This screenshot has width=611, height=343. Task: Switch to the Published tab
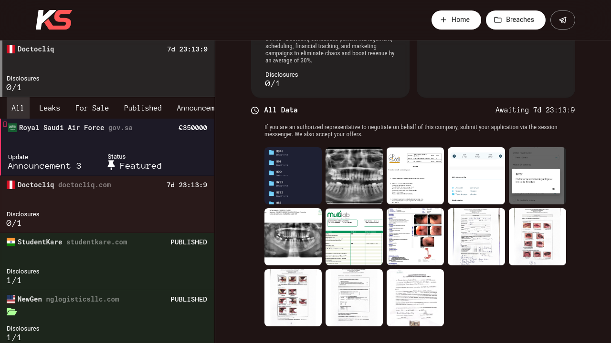pos(143,108)
